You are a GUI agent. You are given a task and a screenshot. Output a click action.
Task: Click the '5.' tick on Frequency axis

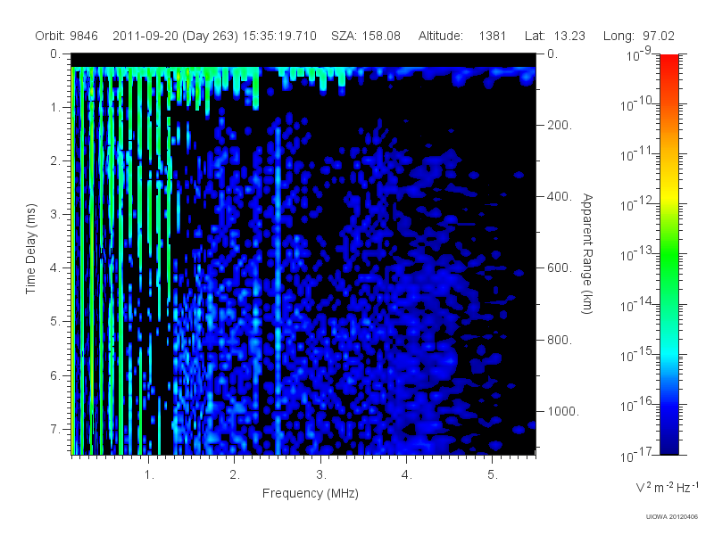(493, 475)
